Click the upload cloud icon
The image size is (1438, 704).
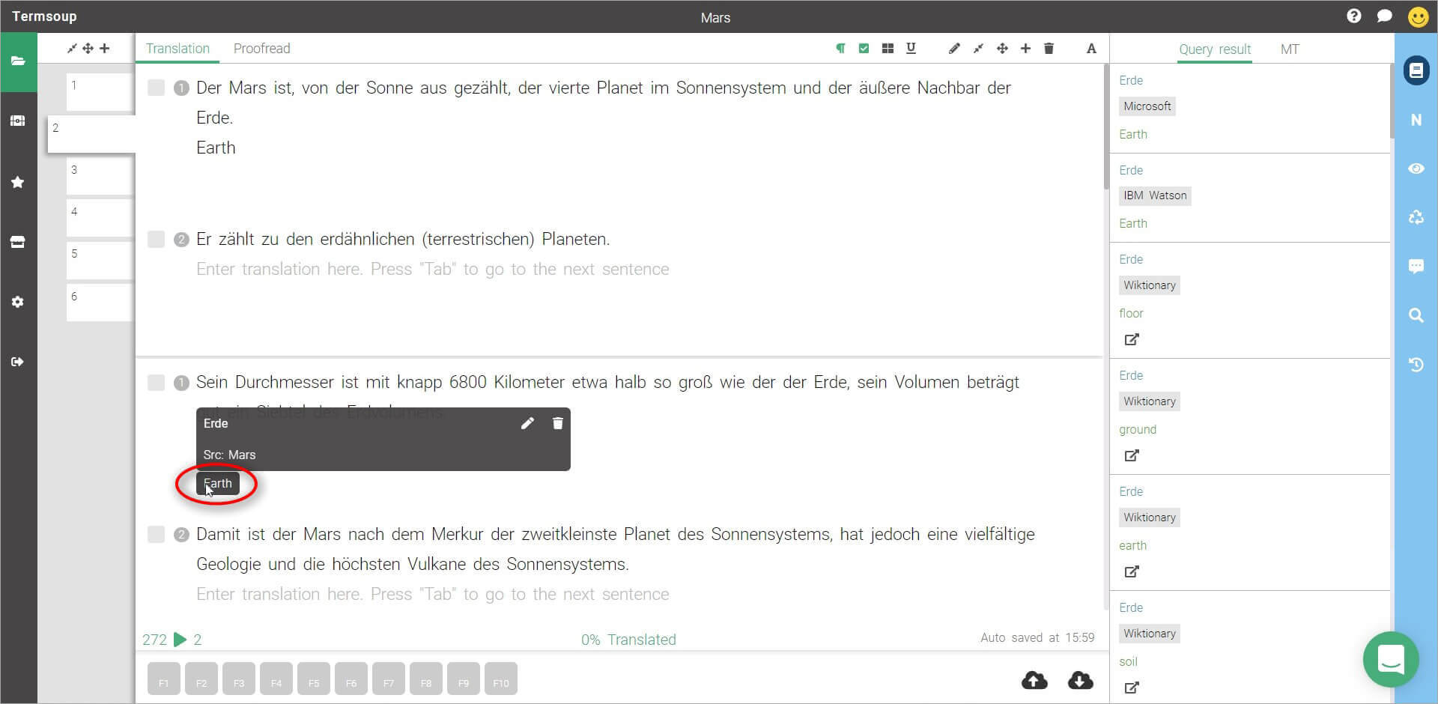[1034, 680]
